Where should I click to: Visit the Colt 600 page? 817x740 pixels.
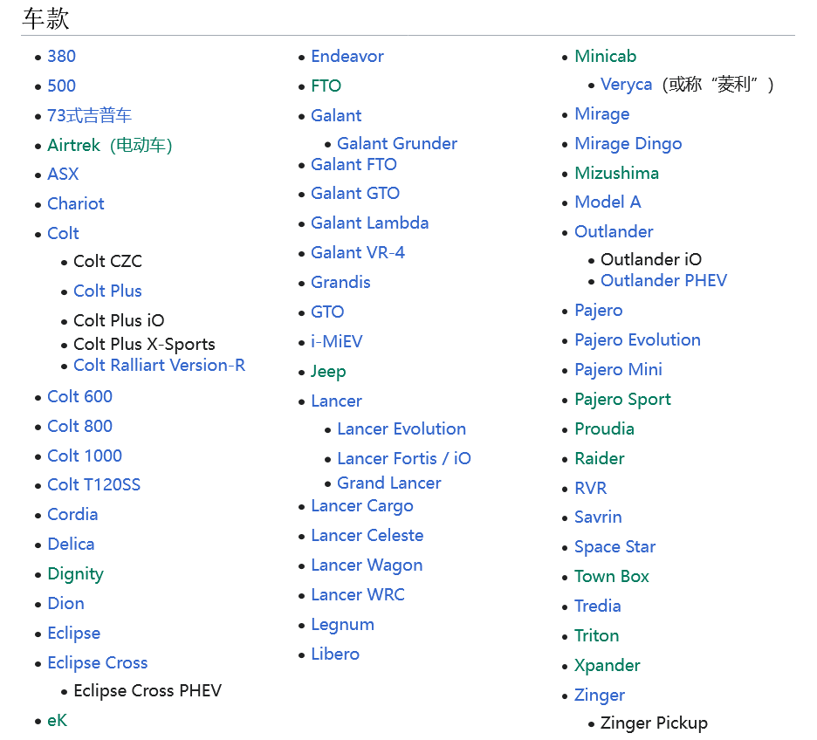[79, 397]
